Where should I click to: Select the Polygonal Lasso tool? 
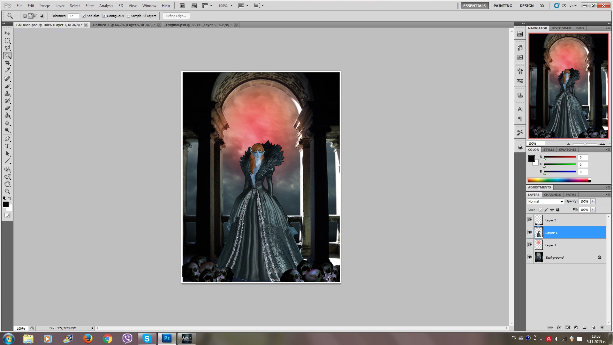coord(7,48)
